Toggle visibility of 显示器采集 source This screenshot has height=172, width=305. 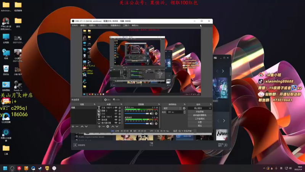tap(116, 123)
